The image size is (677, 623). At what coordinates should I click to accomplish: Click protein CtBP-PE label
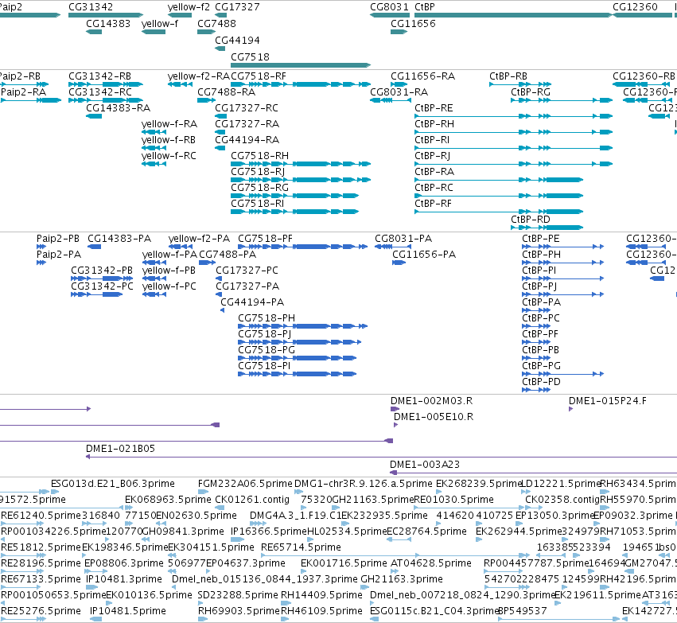tap(540, 239)
